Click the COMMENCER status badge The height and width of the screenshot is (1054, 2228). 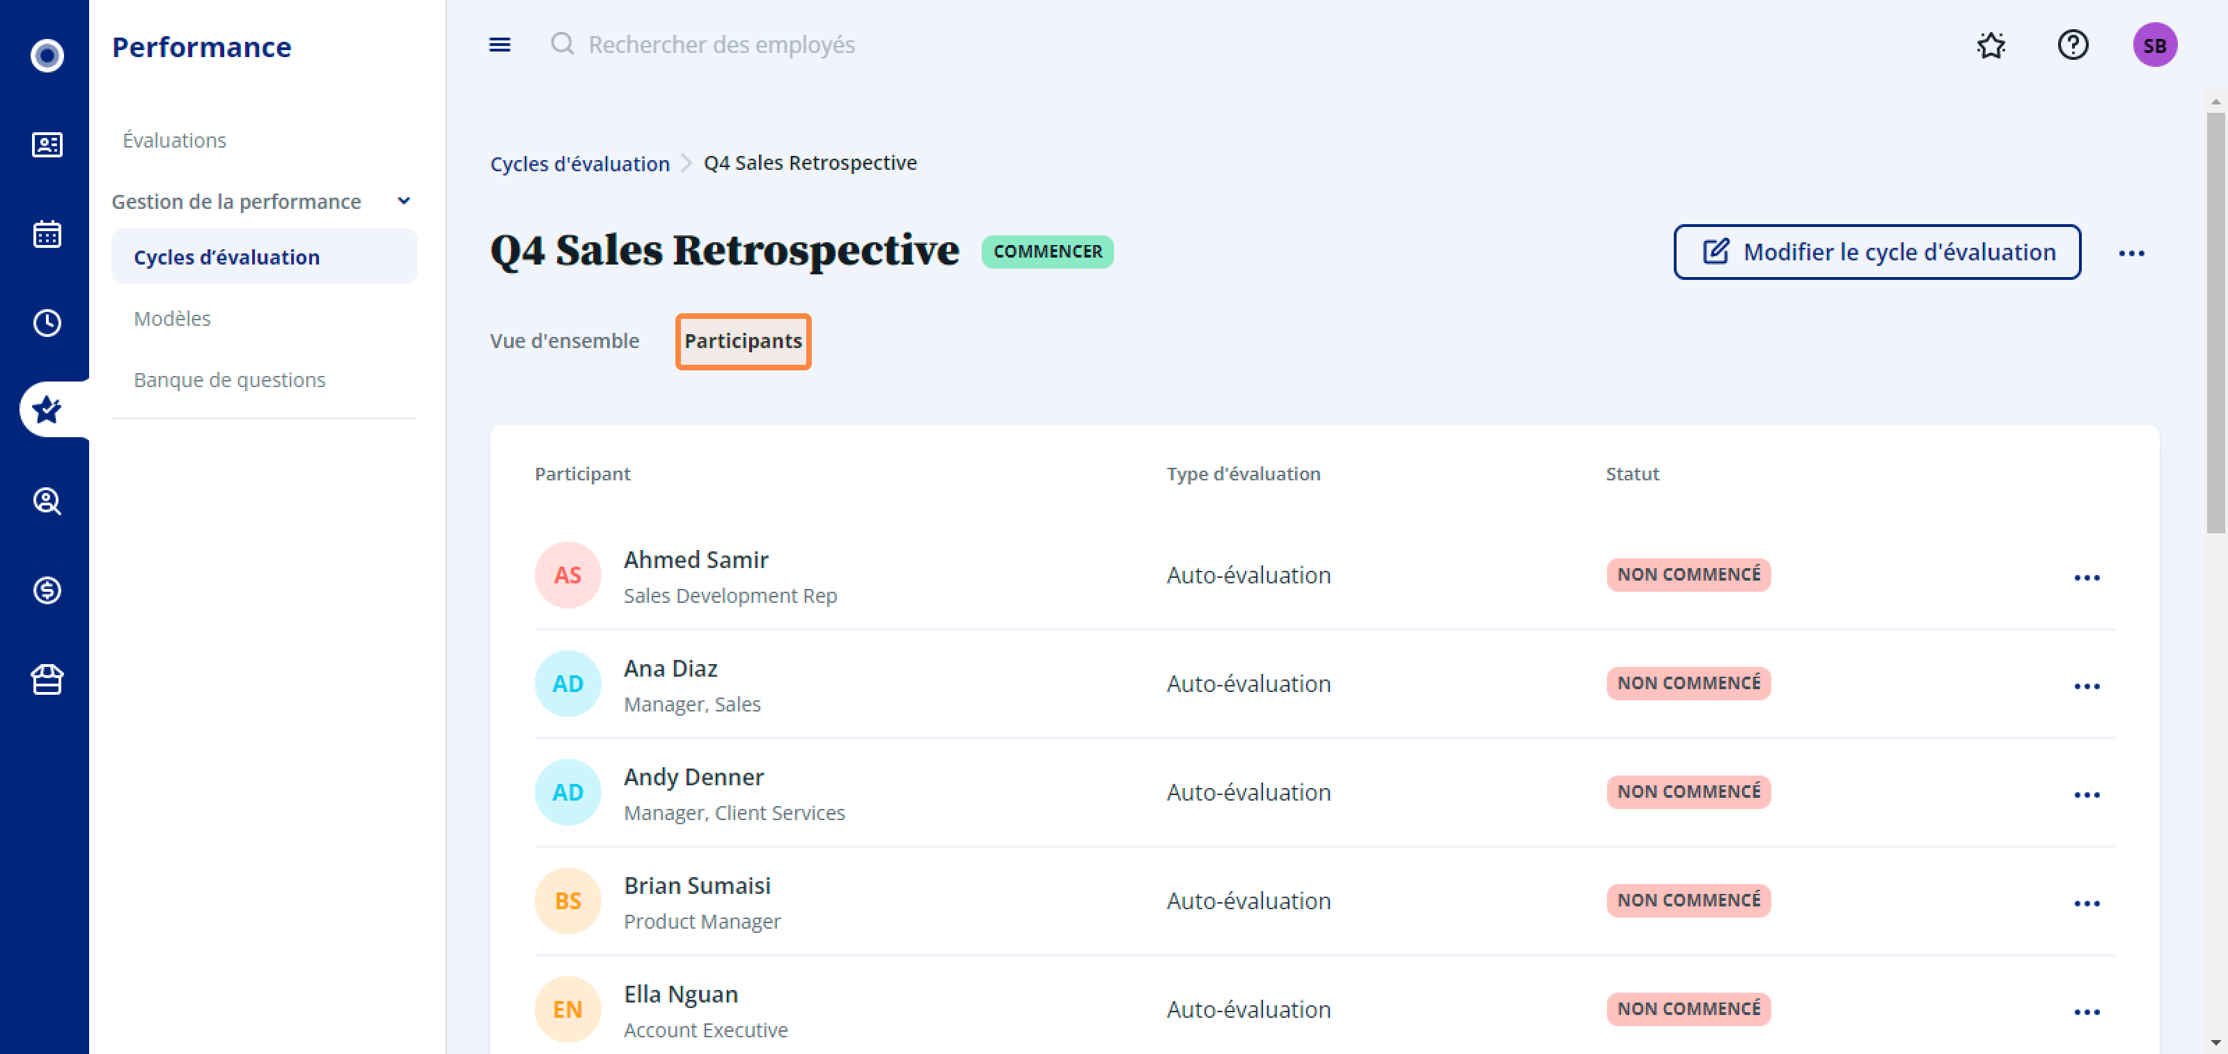[1046, 251]
